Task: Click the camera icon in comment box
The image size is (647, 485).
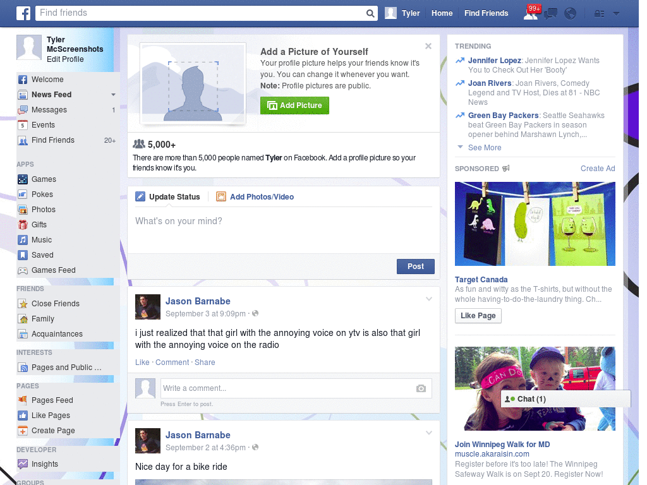Action: click(421, 388)
